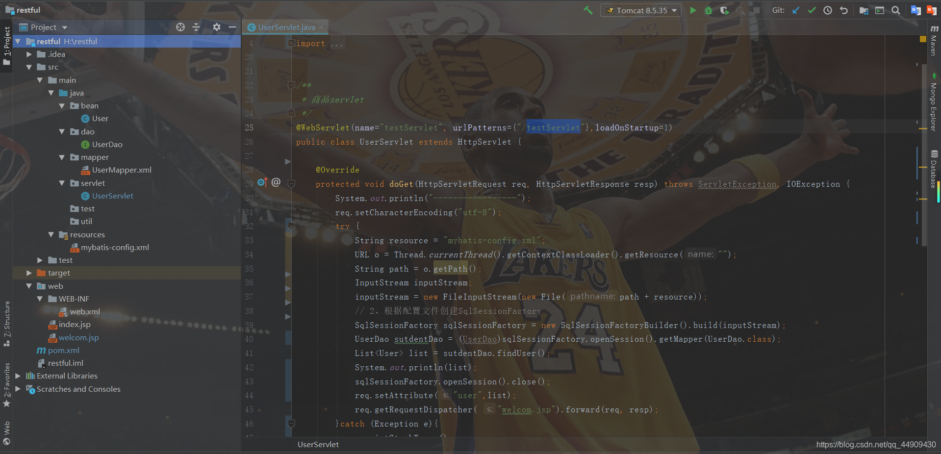Collapse the restful root folder
The height and width of the screenshot is (454, 941).
point(18,41)
